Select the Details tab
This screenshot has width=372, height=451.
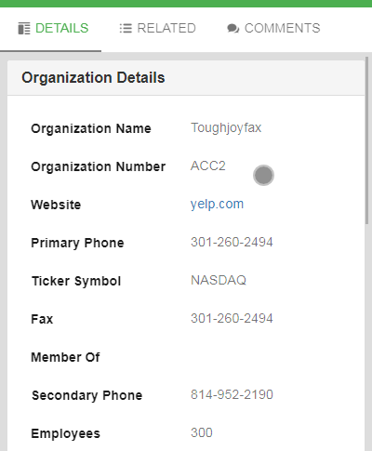click(x=53, y=28)
